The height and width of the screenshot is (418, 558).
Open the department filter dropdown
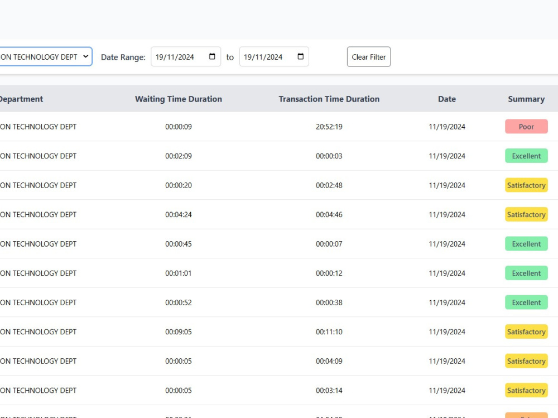point(46,56)
